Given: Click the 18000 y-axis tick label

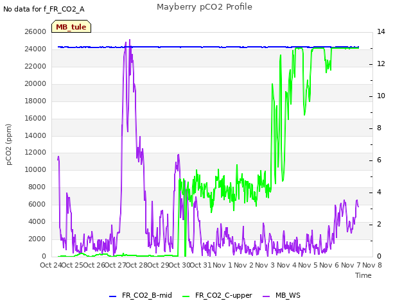Looking at the screenshot, I should click(35, 101).
